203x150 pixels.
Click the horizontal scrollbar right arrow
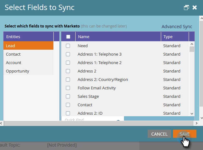[x=197, y=123]
